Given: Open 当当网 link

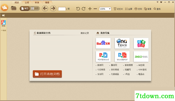Looking at the screenshot, I should 100,74.
